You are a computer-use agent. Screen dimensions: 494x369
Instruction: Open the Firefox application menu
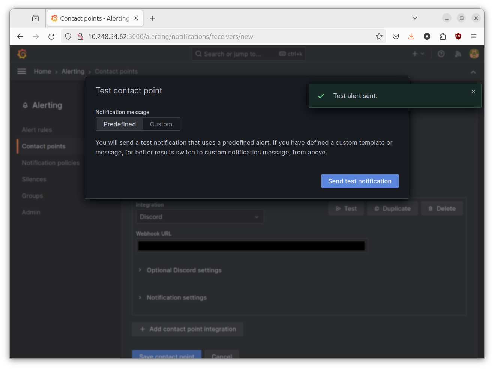click(474, 36)
